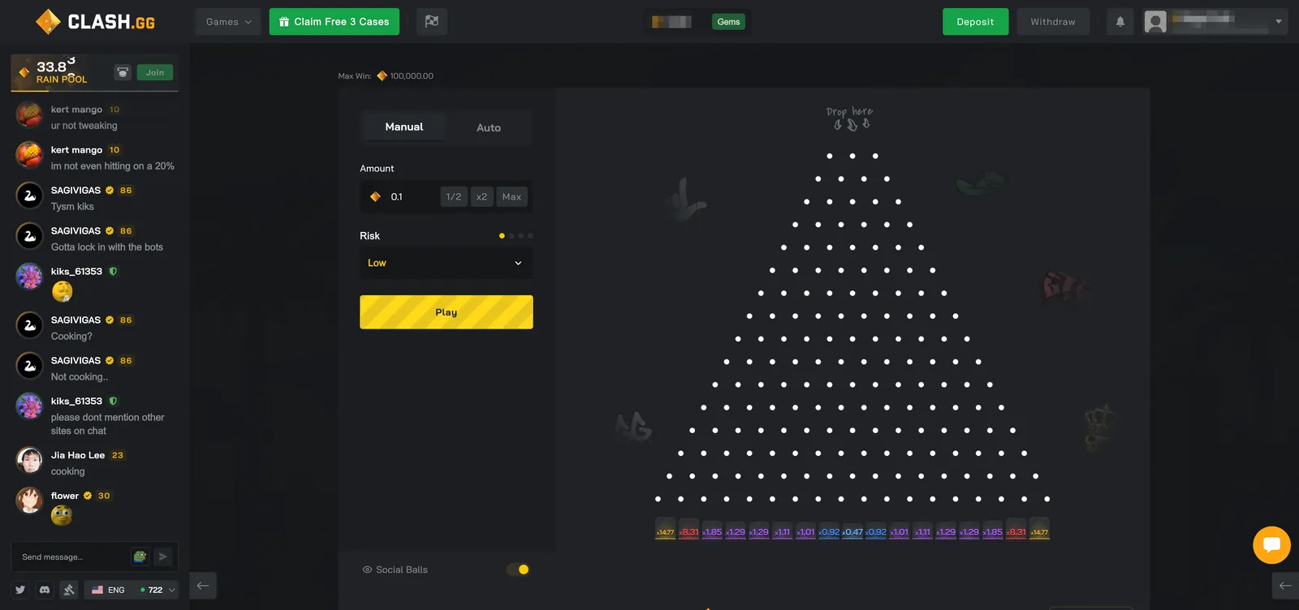Join the rain pool
The image size is (1299, 610).
[155, 72]
